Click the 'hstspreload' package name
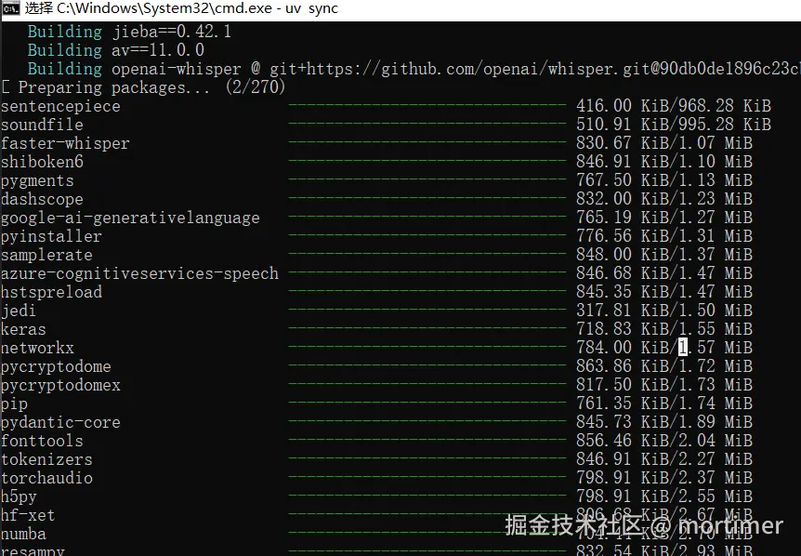 (x=52, y=292)
